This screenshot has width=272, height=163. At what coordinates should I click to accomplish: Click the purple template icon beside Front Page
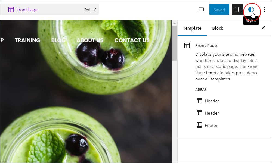click(11, 10)
